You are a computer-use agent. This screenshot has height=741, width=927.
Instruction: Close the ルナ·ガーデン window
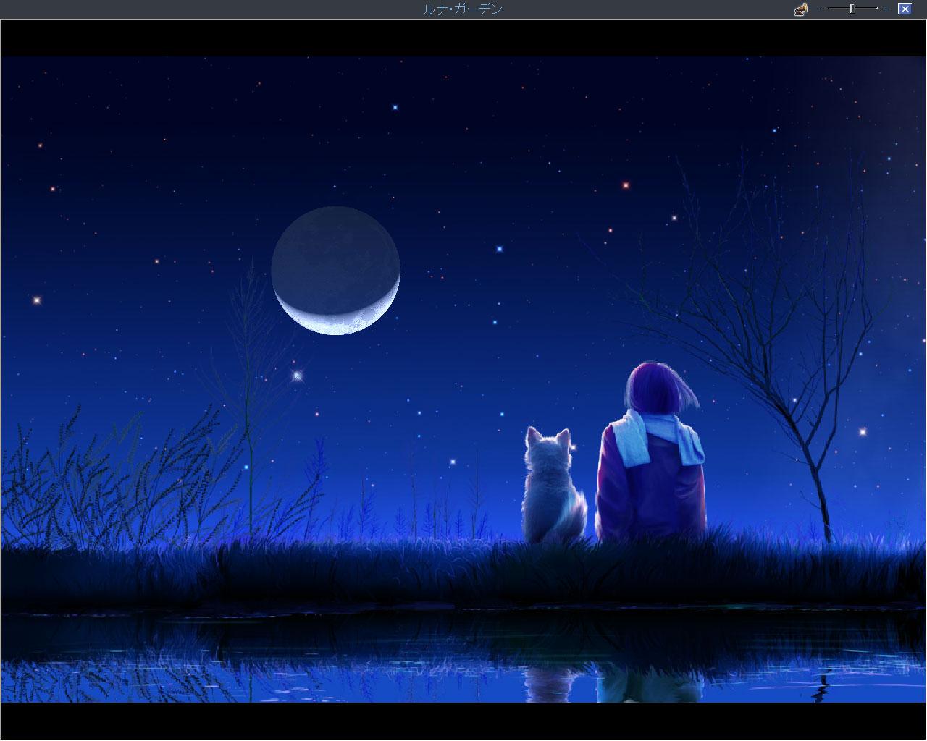(x=905, y=9)
